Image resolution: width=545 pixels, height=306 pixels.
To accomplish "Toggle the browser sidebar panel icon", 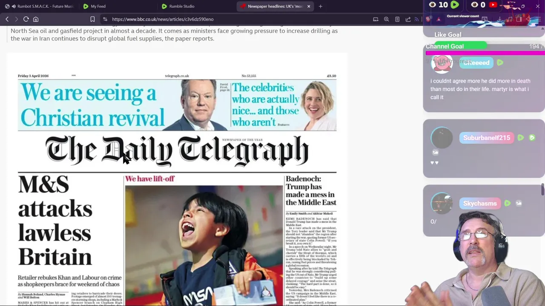I will [x=519, y=19].
